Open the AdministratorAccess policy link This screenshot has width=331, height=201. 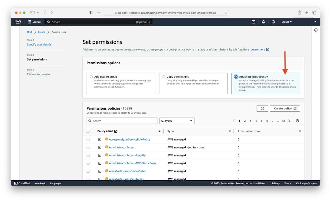click(x=122, y=147)
